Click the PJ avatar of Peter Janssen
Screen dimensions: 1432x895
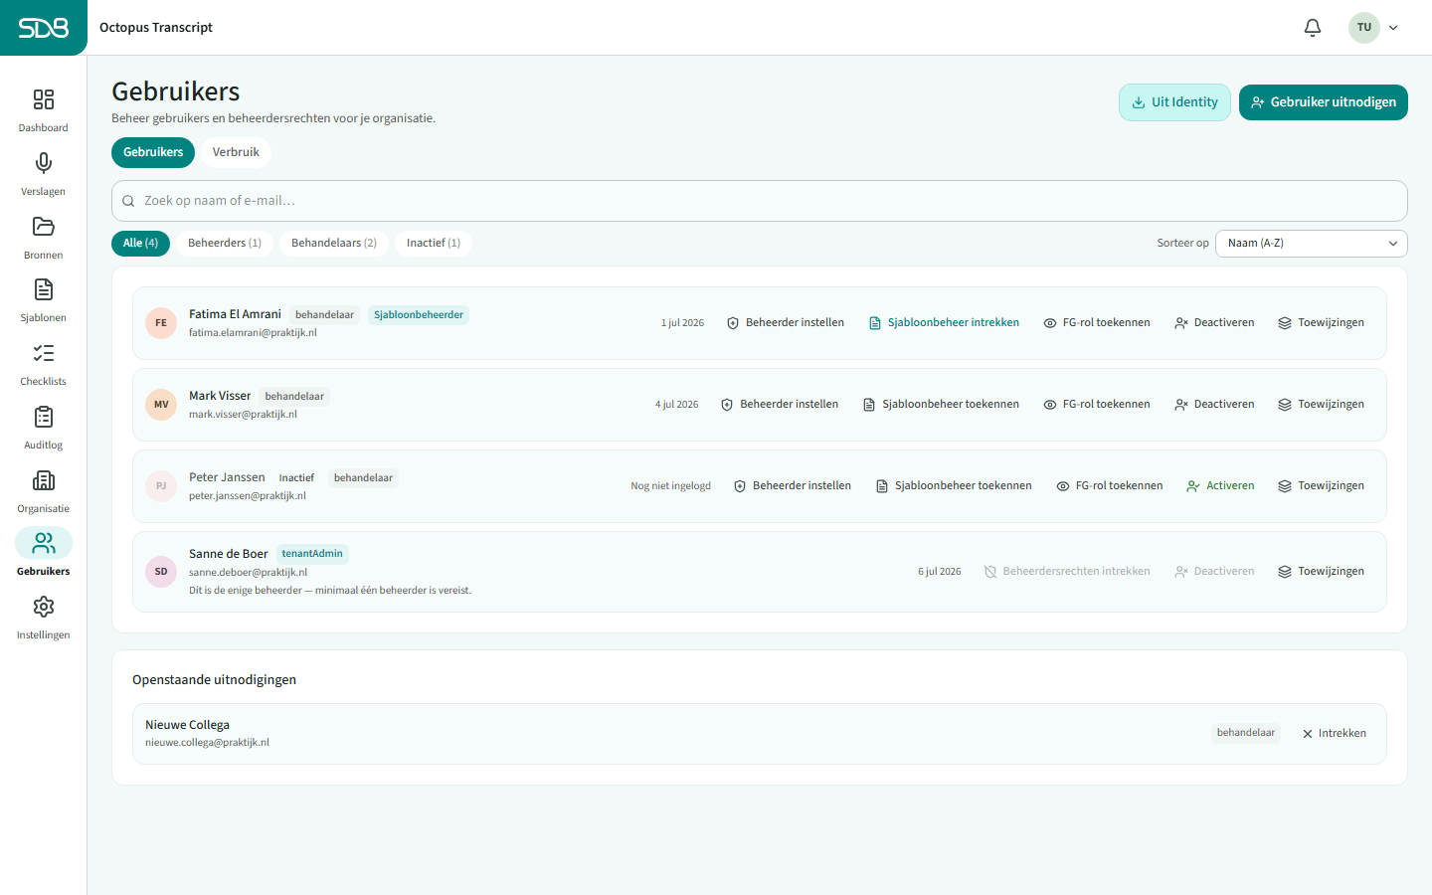click(161, 486)
